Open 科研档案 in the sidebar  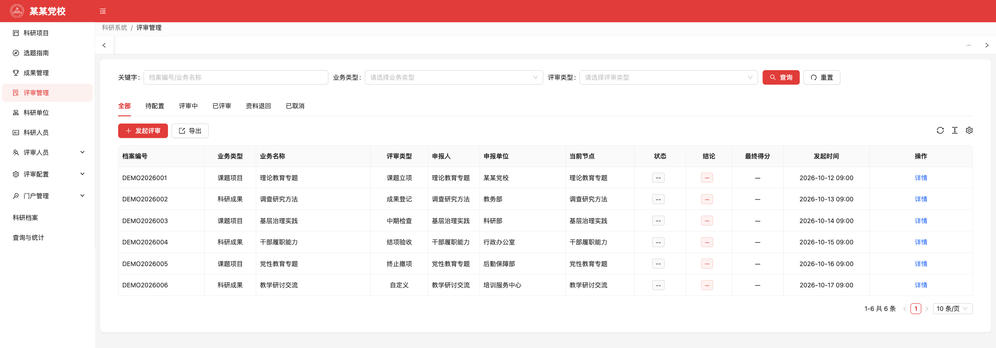click(x=25, y=218)
